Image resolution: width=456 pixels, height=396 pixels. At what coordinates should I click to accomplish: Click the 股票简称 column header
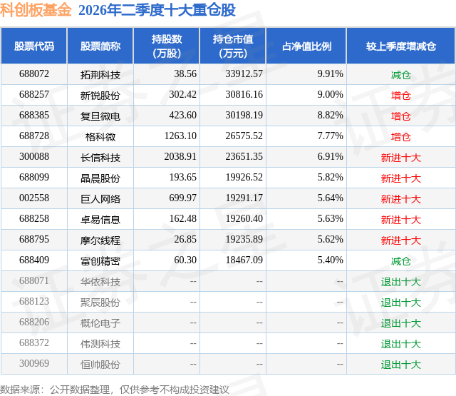(x=100, y=46)
